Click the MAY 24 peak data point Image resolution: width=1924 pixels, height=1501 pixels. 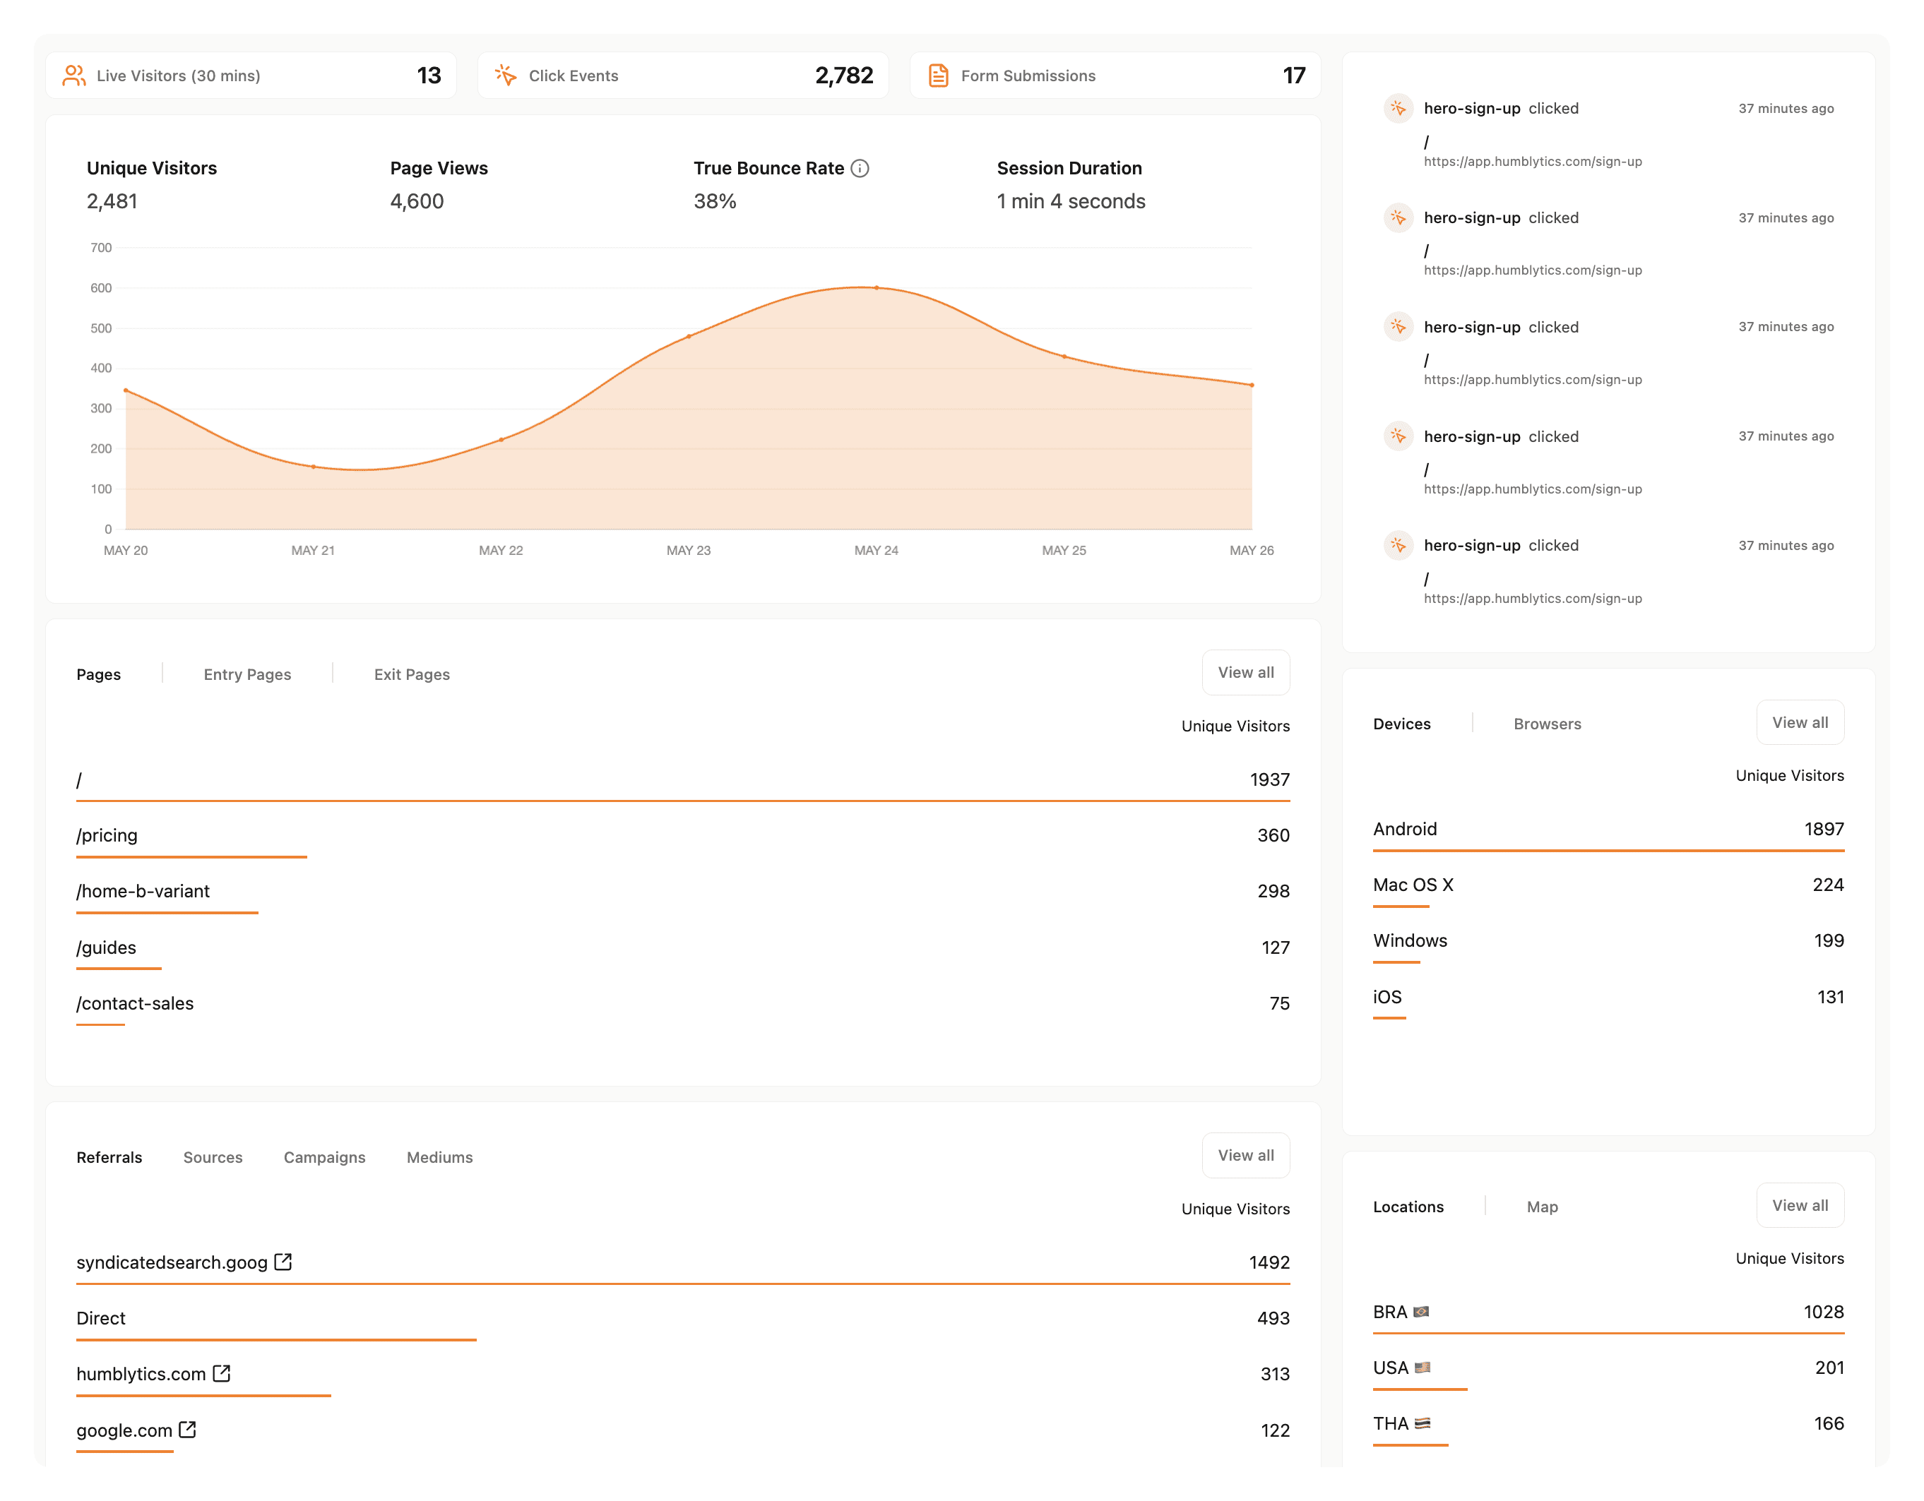877,288
